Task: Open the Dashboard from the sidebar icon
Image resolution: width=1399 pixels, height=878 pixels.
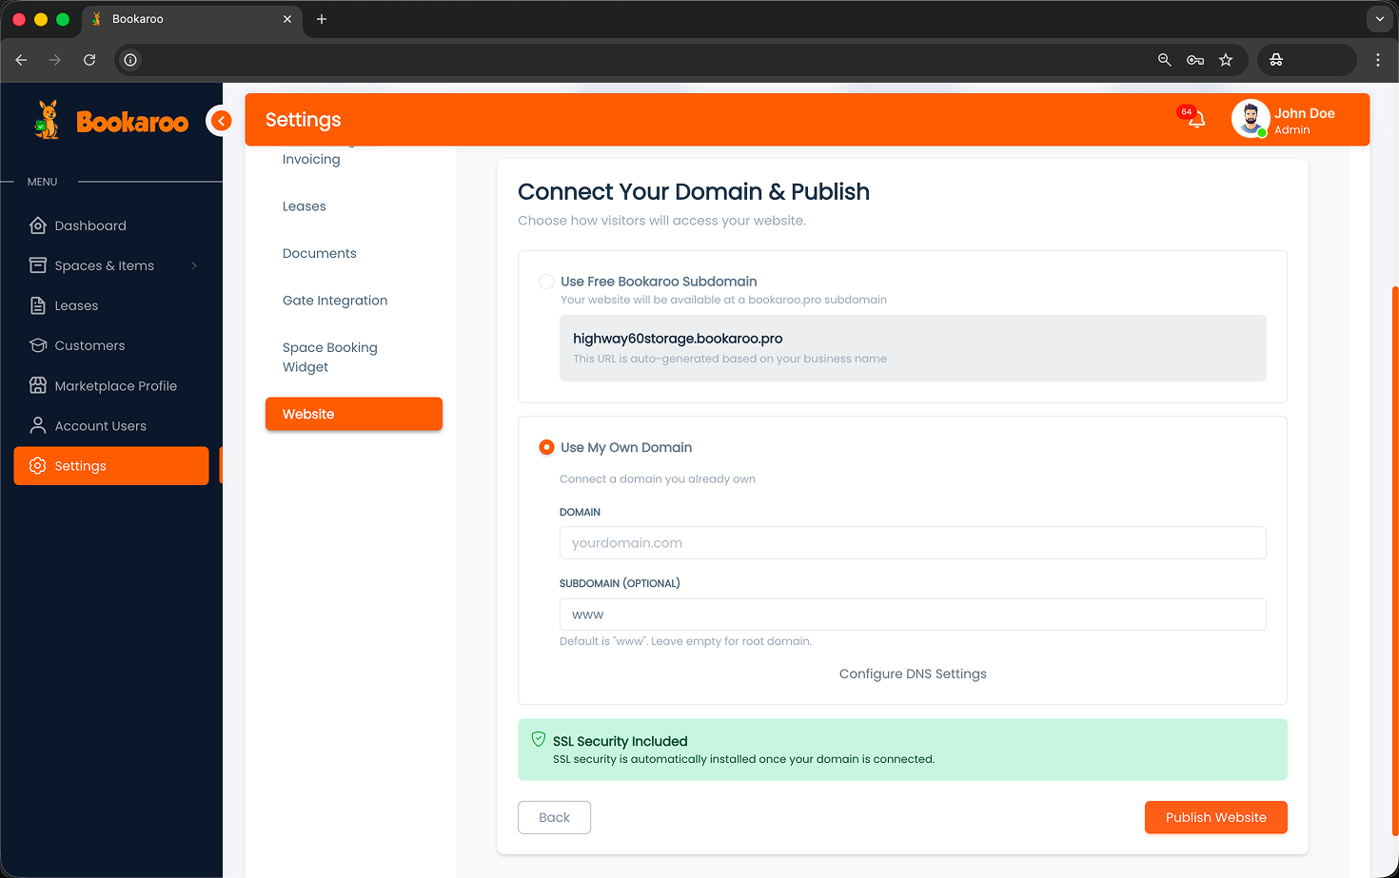Action: pyautogui.click(x=38, y=225)
